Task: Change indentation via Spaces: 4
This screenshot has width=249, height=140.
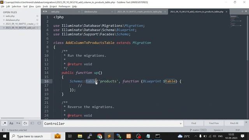Action: [x=218, y=130]
